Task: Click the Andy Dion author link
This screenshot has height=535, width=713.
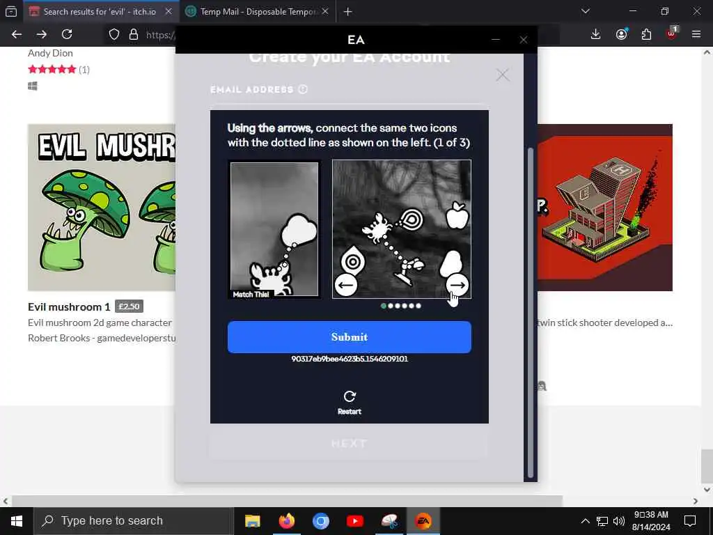Action: pos(50,53)
